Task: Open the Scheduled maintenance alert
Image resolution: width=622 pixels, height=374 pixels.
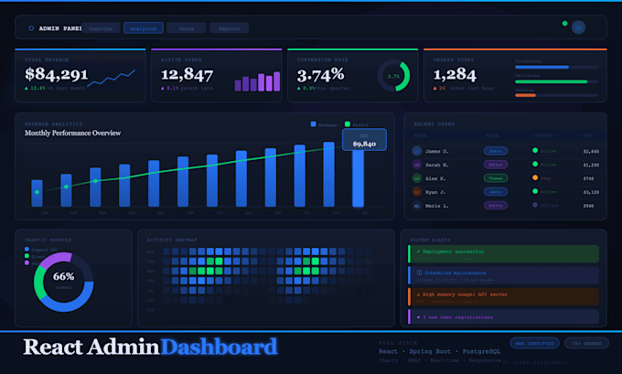Action: (x=503, y=275)
